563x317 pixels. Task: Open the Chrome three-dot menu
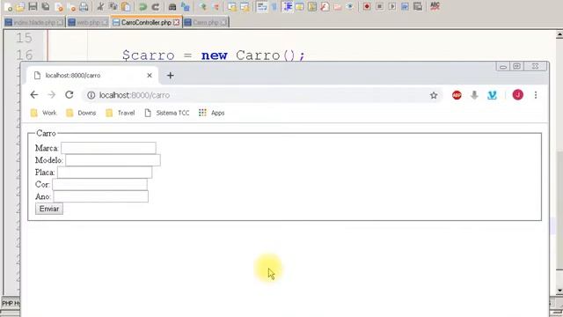coord(536,95)
